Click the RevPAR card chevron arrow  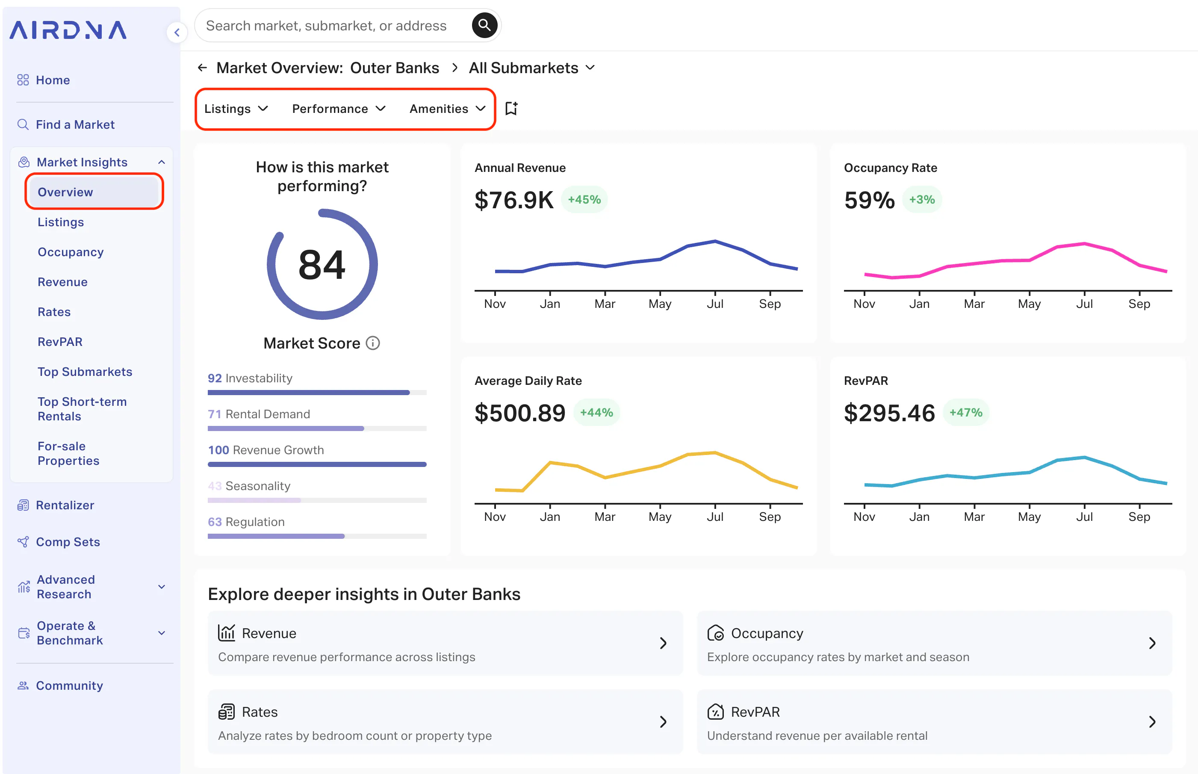(x=1152, y=722)
